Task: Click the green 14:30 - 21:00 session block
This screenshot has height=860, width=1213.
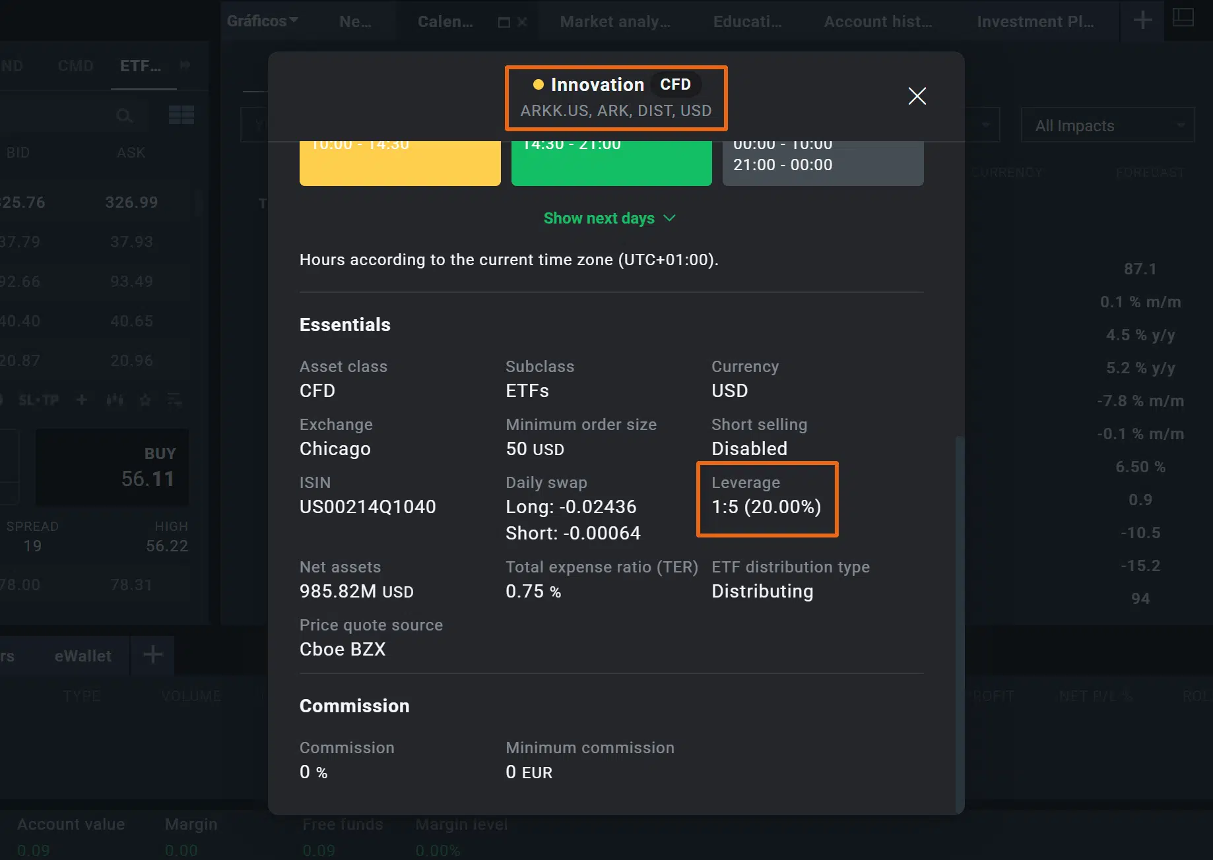Action: [x=611, y=164]
